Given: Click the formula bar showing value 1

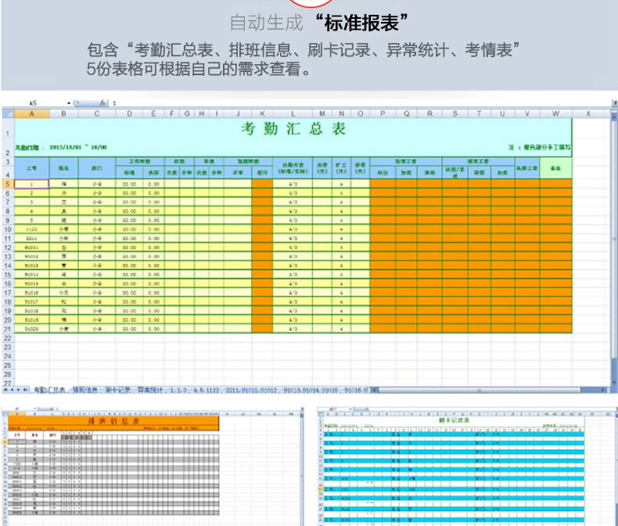Looking at the screenshot, I should point(361,103).
